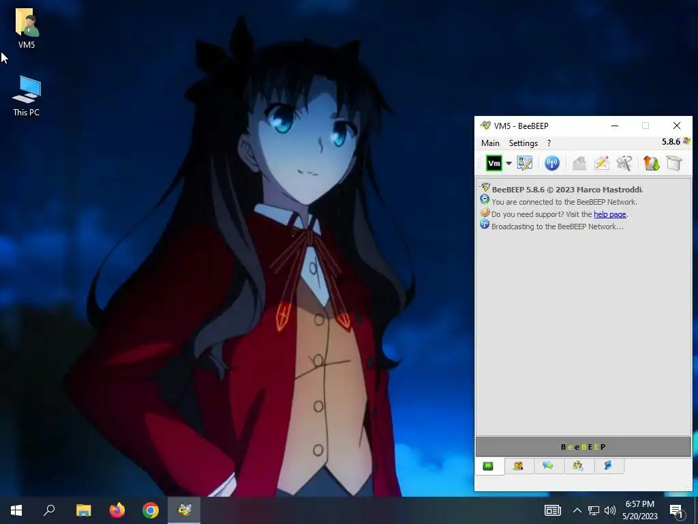Click the 5.8.6 version bee icon
Screen dimensions: 698x524
[686, 141]
